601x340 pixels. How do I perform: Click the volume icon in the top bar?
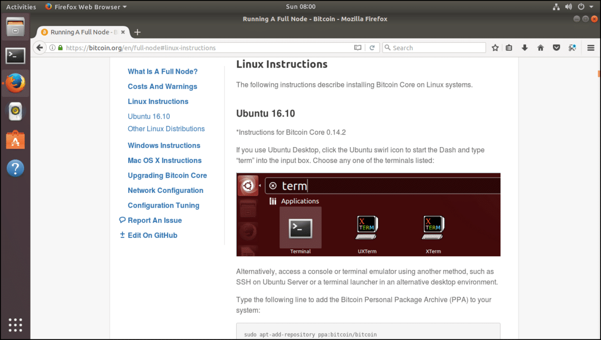coord(568,7)
